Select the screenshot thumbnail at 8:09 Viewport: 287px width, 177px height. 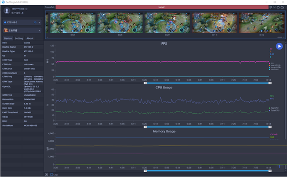click(x=167, y=23)
